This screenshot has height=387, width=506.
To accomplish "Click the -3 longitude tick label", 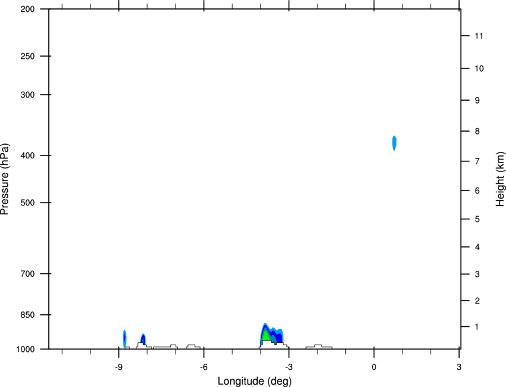I will point(289,367).
